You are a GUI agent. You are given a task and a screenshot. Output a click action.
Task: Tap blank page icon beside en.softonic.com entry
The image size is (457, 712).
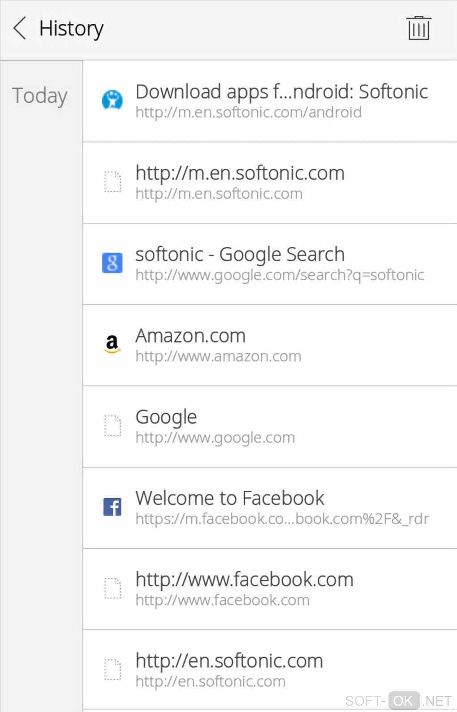point(112,669)
